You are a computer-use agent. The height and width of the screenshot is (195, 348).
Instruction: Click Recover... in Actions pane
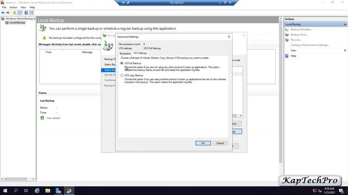296,40
